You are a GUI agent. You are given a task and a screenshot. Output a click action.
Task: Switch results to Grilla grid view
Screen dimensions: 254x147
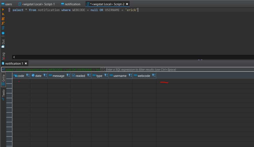pyautogui.click(x=3, y=80)
